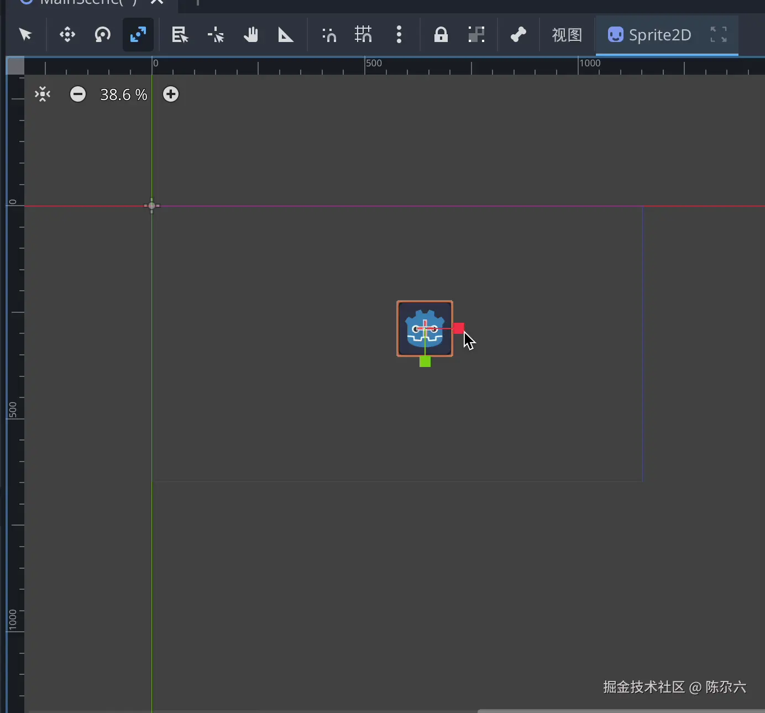Toggle distraction-free expand icon

tap(719, 35)
